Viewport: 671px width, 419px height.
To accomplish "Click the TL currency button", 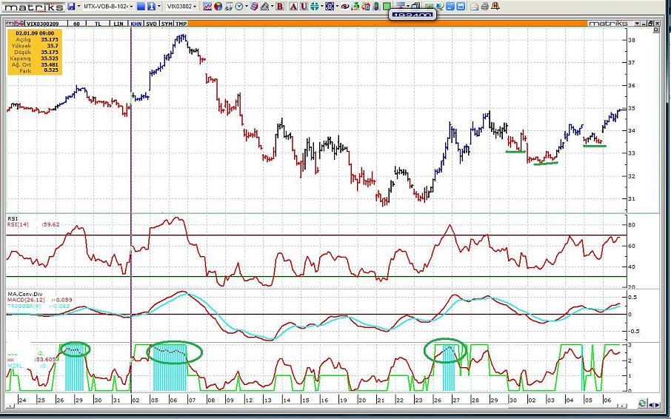I will 97,23.
